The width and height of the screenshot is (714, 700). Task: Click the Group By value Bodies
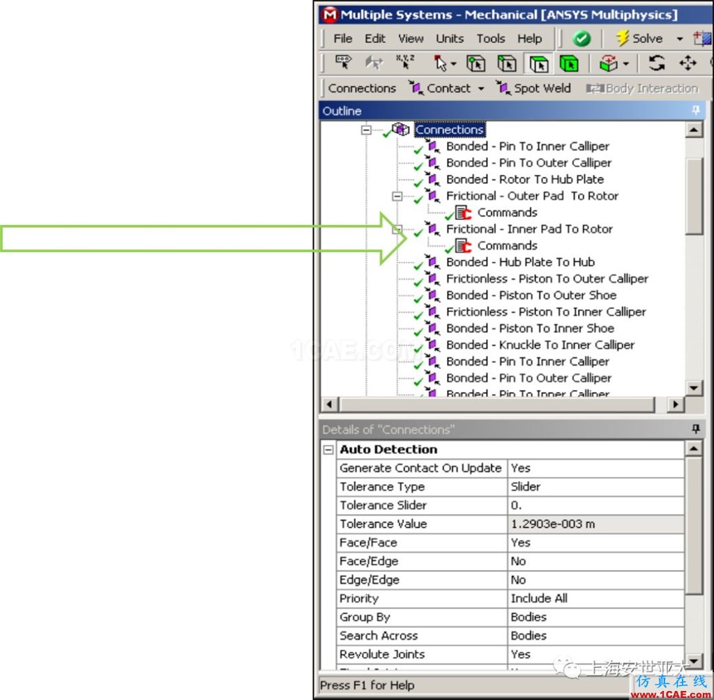click(x=595, y=617)
